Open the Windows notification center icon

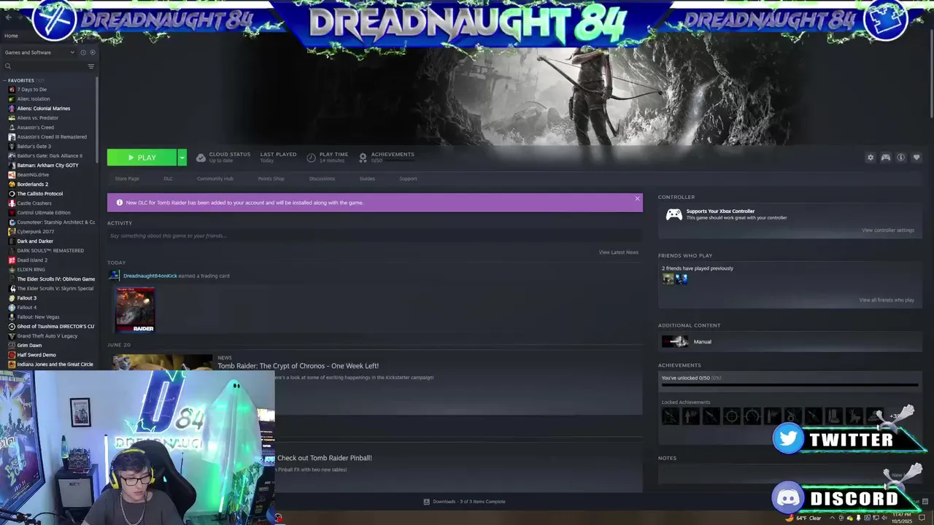coord(922,518)
